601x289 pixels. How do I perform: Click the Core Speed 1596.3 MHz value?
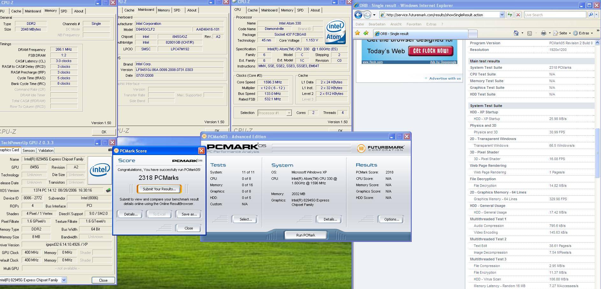(x=272, y=82)
